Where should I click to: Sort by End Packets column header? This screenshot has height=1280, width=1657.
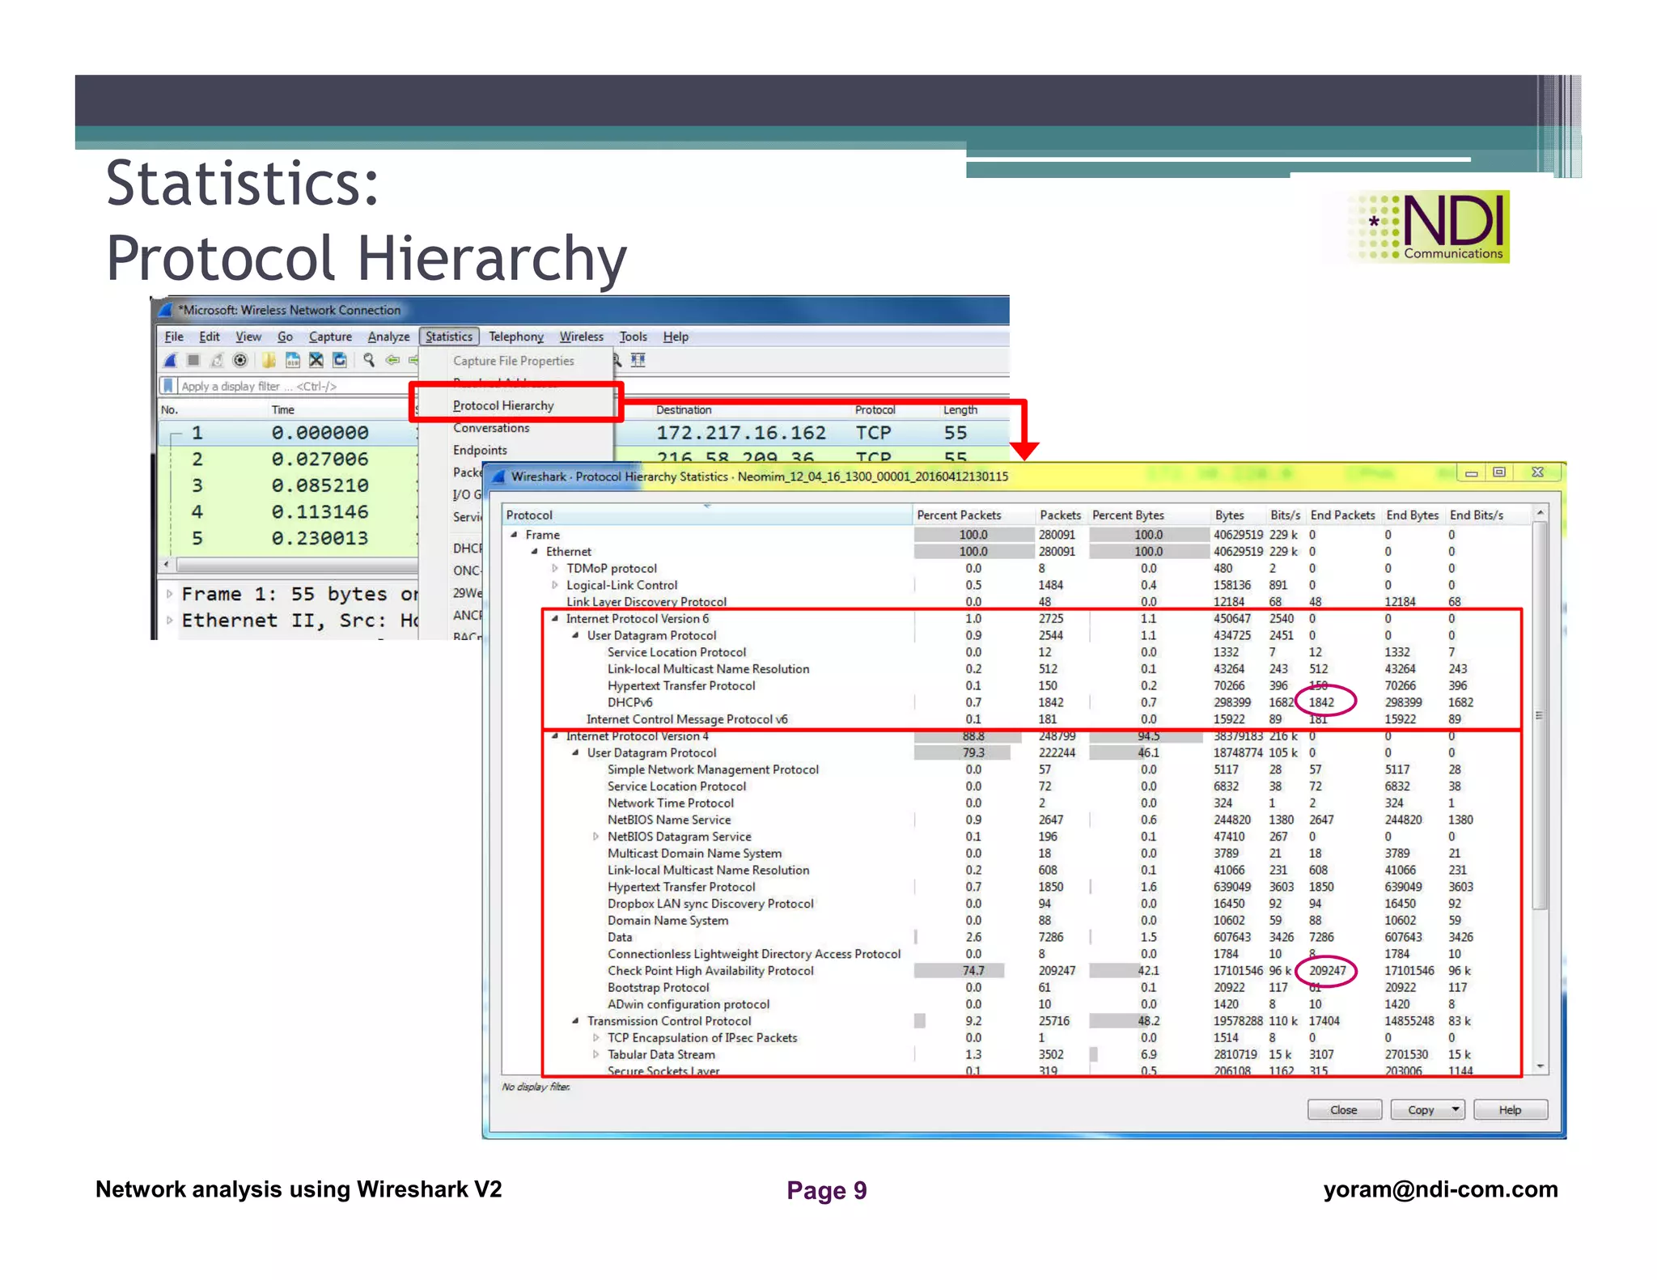[x=1342, y=515]
